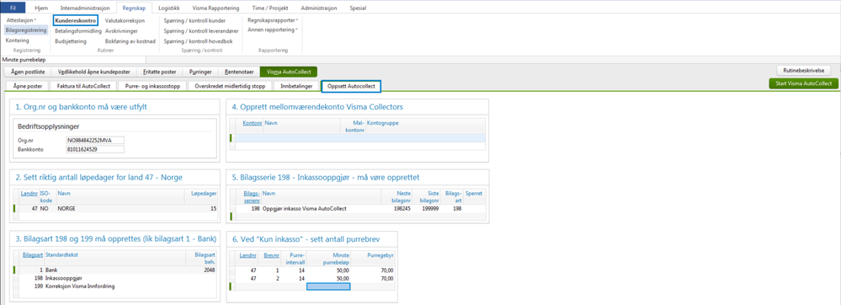841x305 pixels.
Task: Click the Kontonr column header
Action: click(252, 123)
